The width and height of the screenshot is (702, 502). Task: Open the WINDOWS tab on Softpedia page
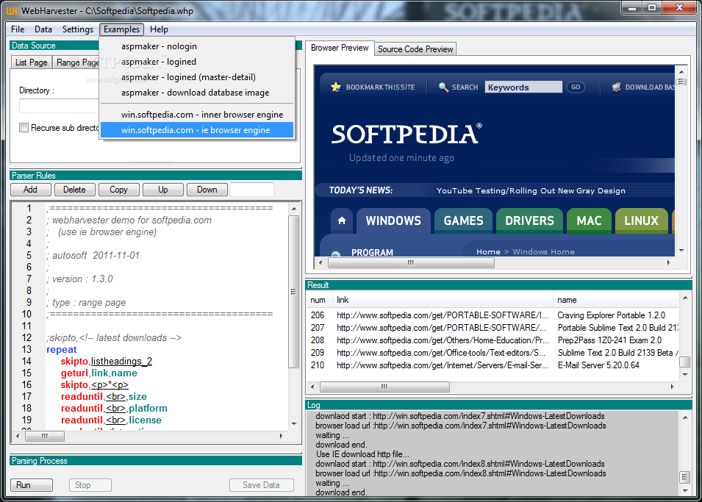click(393, 220)
